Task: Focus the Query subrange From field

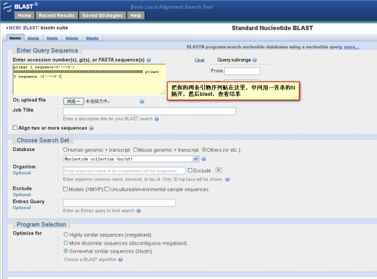Action: tap(242, 71)
